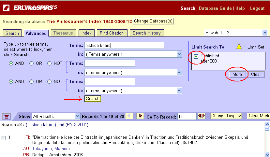This screenshot has height=157, width=270.
Task: Click the Clear limits button
Action: coord(256,75)
